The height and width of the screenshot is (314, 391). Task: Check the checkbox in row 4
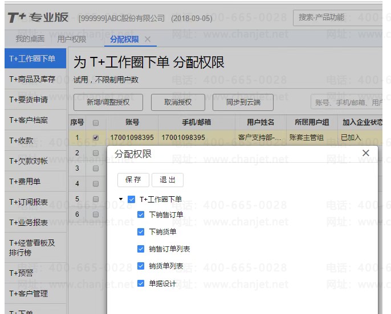(x=96, y=184)
